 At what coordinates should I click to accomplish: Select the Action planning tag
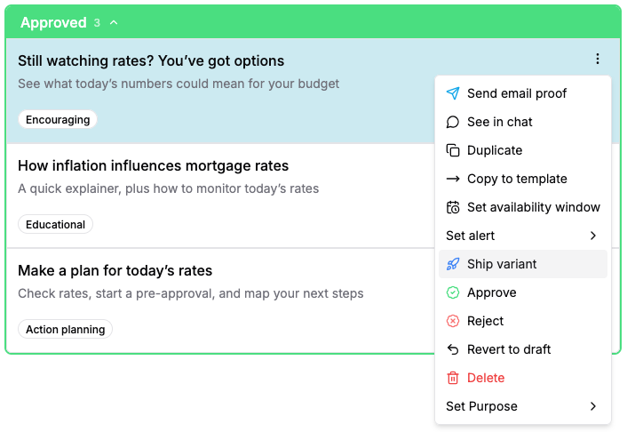(66, 330)
